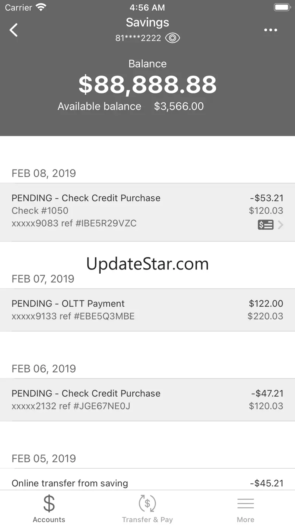Tap the back arrow icon
The image size is (295, 525).
coord(14,30)
